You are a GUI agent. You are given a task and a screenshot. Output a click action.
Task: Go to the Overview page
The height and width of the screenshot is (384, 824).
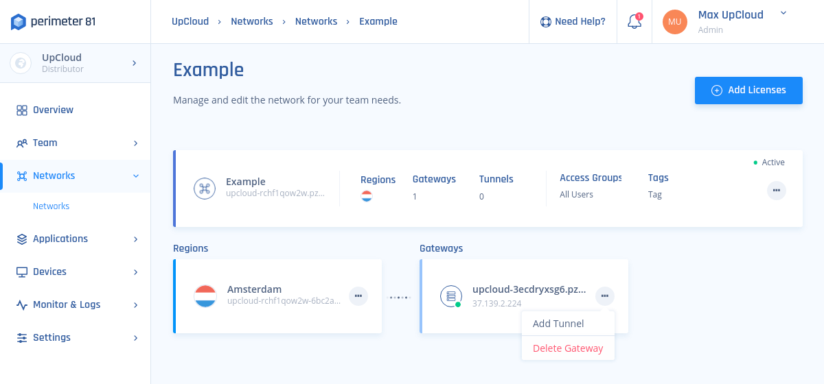pyautogui.click(x=53, y=110)
